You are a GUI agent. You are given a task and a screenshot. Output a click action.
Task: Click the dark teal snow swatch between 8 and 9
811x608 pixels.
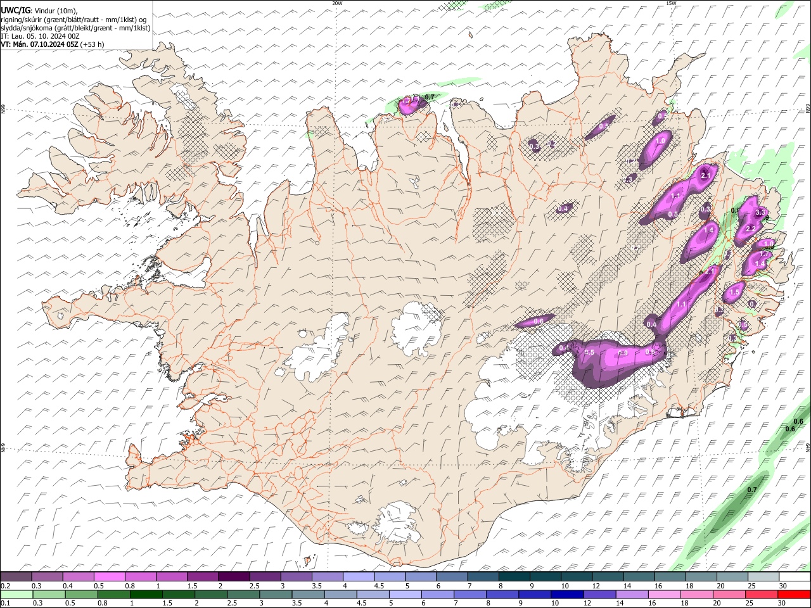[514, 576]
